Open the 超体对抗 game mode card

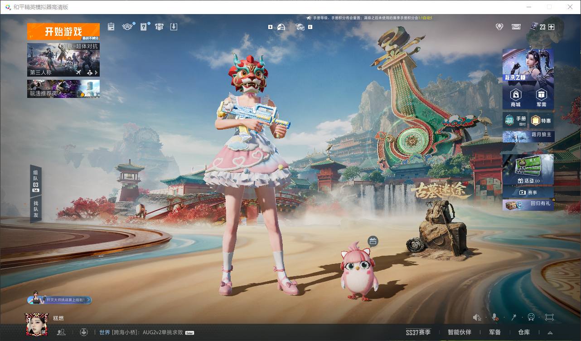[63, 59]
